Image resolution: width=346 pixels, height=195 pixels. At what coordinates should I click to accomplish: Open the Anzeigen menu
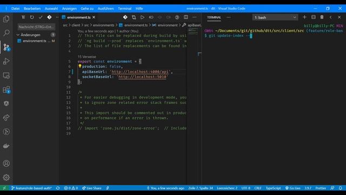[69, 9]
